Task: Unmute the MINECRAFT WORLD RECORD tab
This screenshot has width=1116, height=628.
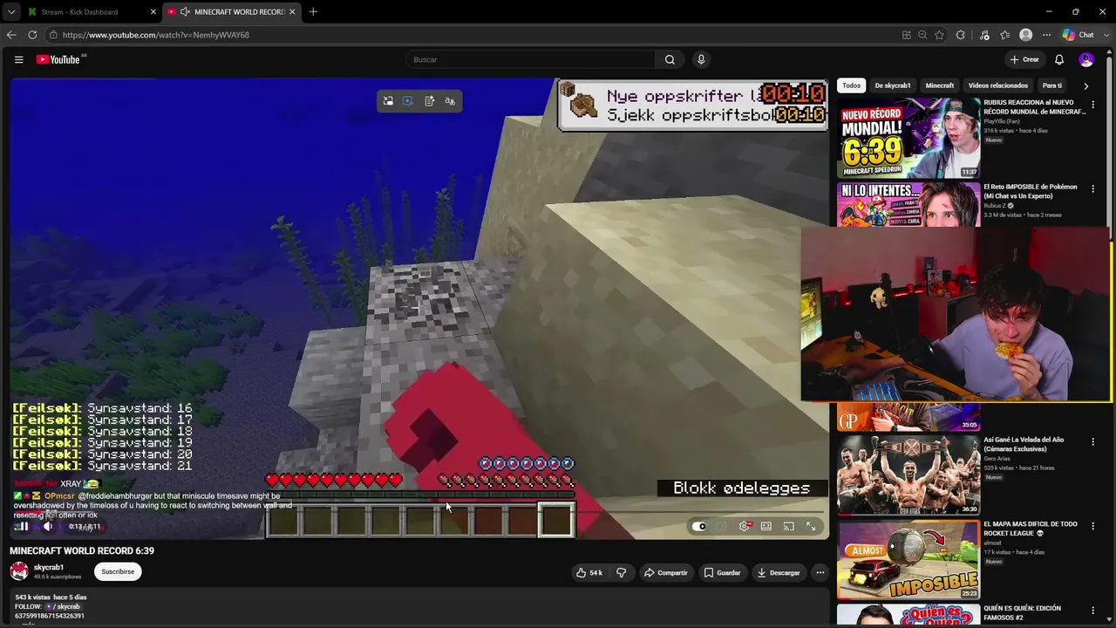Action: point(185,11)
